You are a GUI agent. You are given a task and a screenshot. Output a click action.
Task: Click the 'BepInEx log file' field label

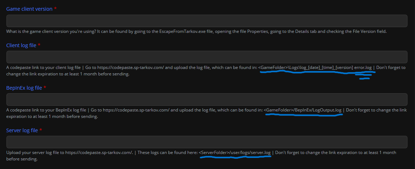24,88
